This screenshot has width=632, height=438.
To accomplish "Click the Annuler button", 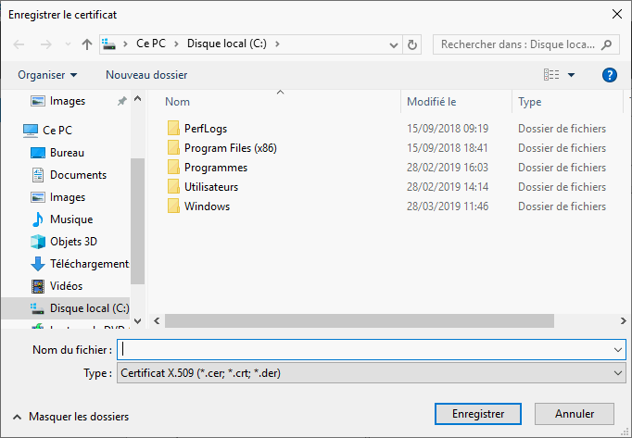I will [x=575, y=414].
